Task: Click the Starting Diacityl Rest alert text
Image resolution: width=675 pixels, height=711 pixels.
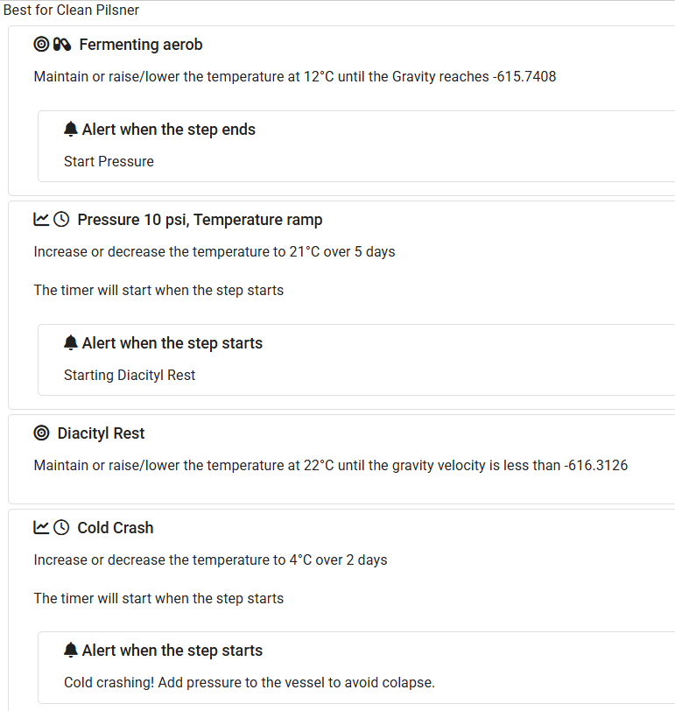Action: pyautogui.click(x=130, y=375)
